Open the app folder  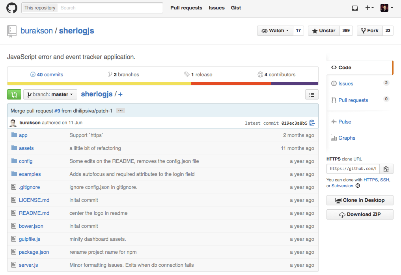pyautogui.click(x=23, y=135)
